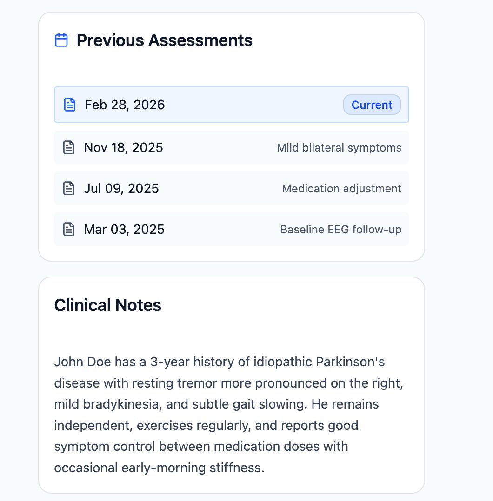Click the Mild bilateral symptoms label
The image size is (493, 501).
click(339, 148)
